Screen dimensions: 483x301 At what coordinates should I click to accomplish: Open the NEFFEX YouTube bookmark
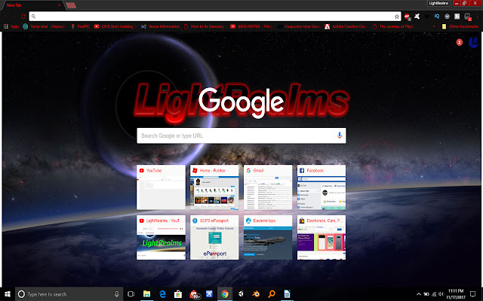(251, 27)
